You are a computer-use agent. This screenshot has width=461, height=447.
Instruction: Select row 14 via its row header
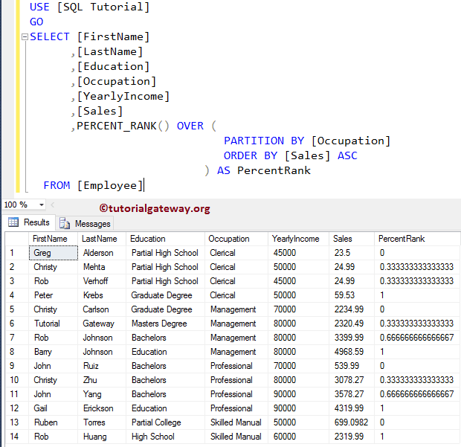click(15, 437)
